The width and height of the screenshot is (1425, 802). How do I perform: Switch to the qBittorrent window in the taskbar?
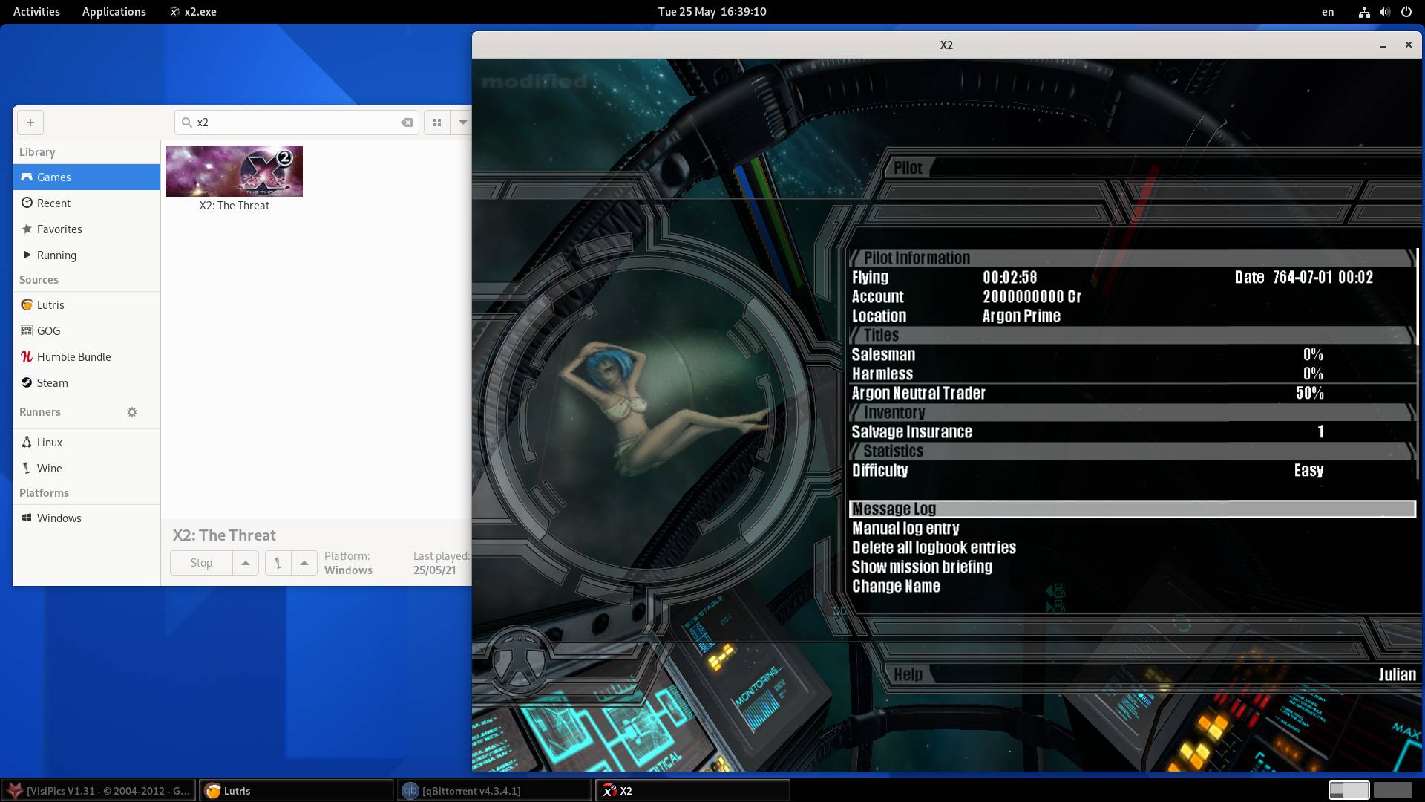coord(495,791)
